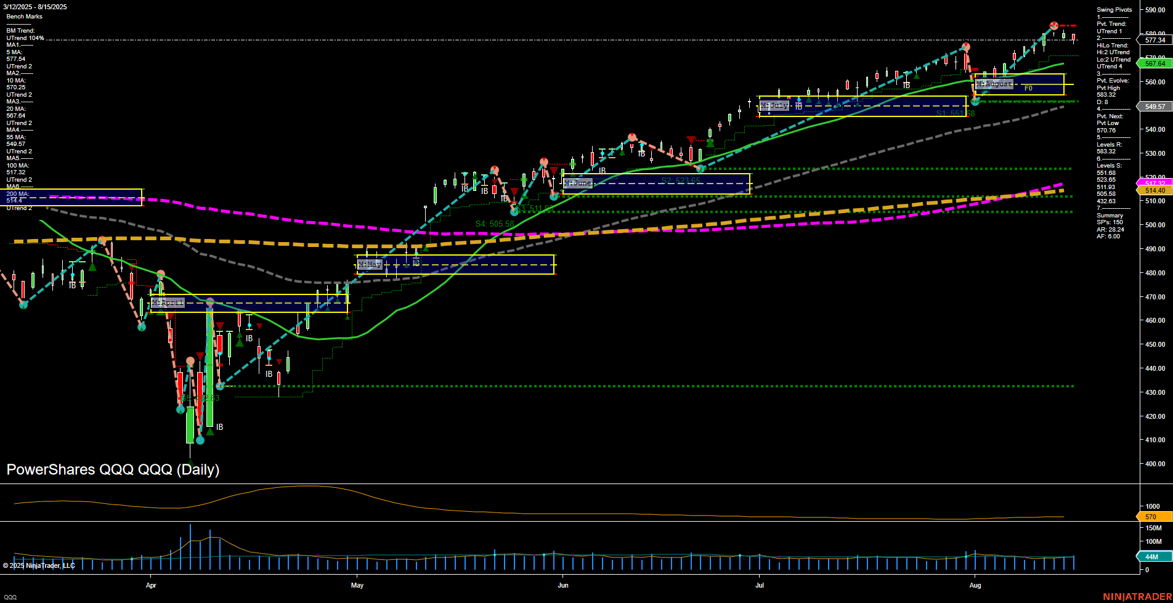Click the S2: 523.65 support level label
Screen dimensions: 1173x603
[680, 179]
